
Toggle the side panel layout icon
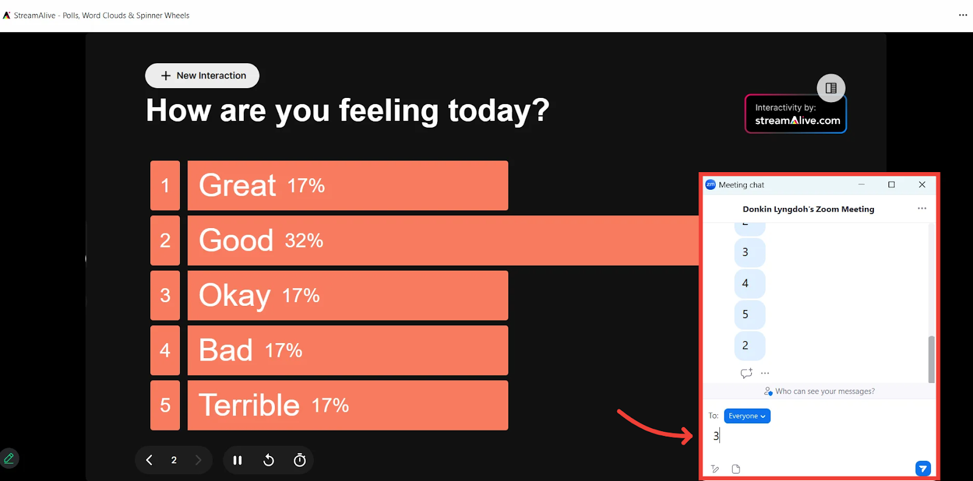[x=831, y=88]
